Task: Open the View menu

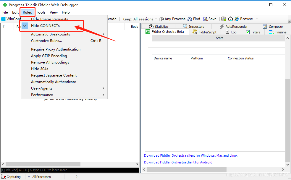Action: click(54, 12)
